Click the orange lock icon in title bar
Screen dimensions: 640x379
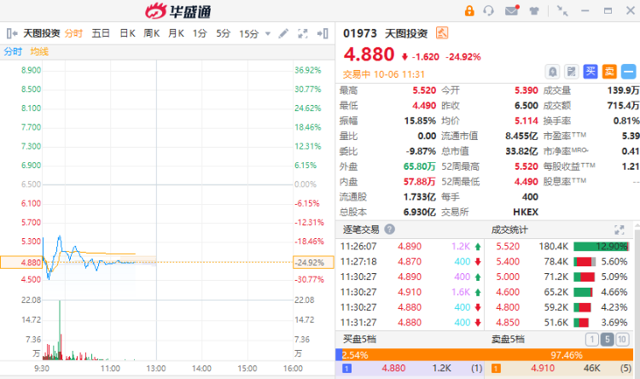click(469, 10)
